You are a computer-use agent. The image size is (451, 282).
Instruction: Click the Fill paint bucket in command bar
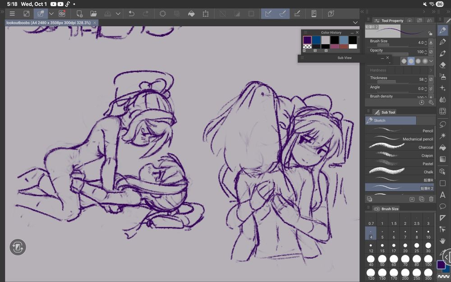[x=191, y=14]
